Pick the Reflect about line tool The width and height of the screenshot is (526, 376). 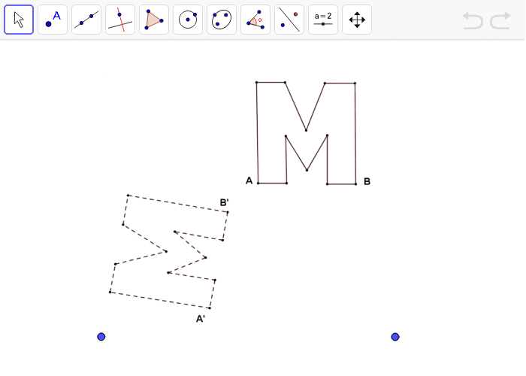pyautogui.click(x=289, y=20)
